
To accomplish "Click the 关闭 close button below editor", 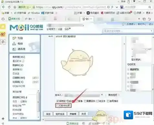I will [x=84, y=114].
